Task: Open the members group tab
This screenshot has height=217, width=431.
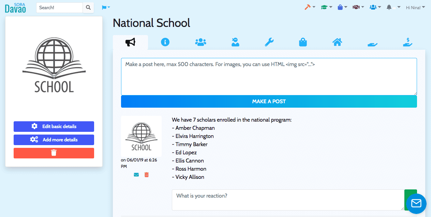Action: tap(200, 42)
